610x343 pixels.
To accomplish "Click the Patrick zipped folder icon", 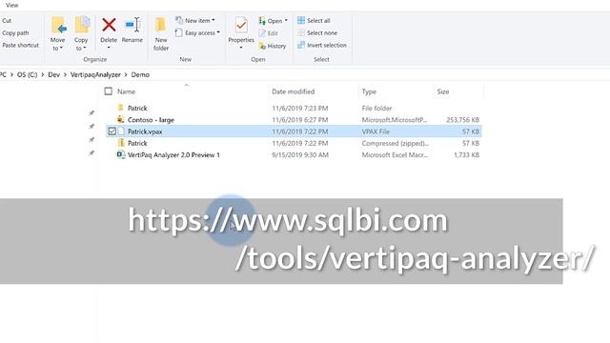I will pos(121,143).
